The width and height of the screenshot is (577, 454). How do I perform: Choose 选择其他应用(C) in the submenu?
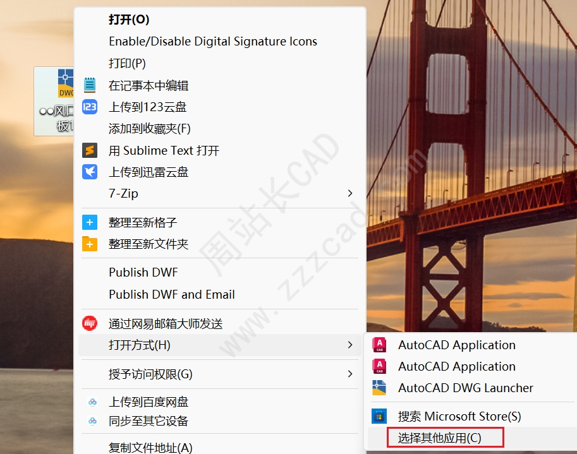439,438
